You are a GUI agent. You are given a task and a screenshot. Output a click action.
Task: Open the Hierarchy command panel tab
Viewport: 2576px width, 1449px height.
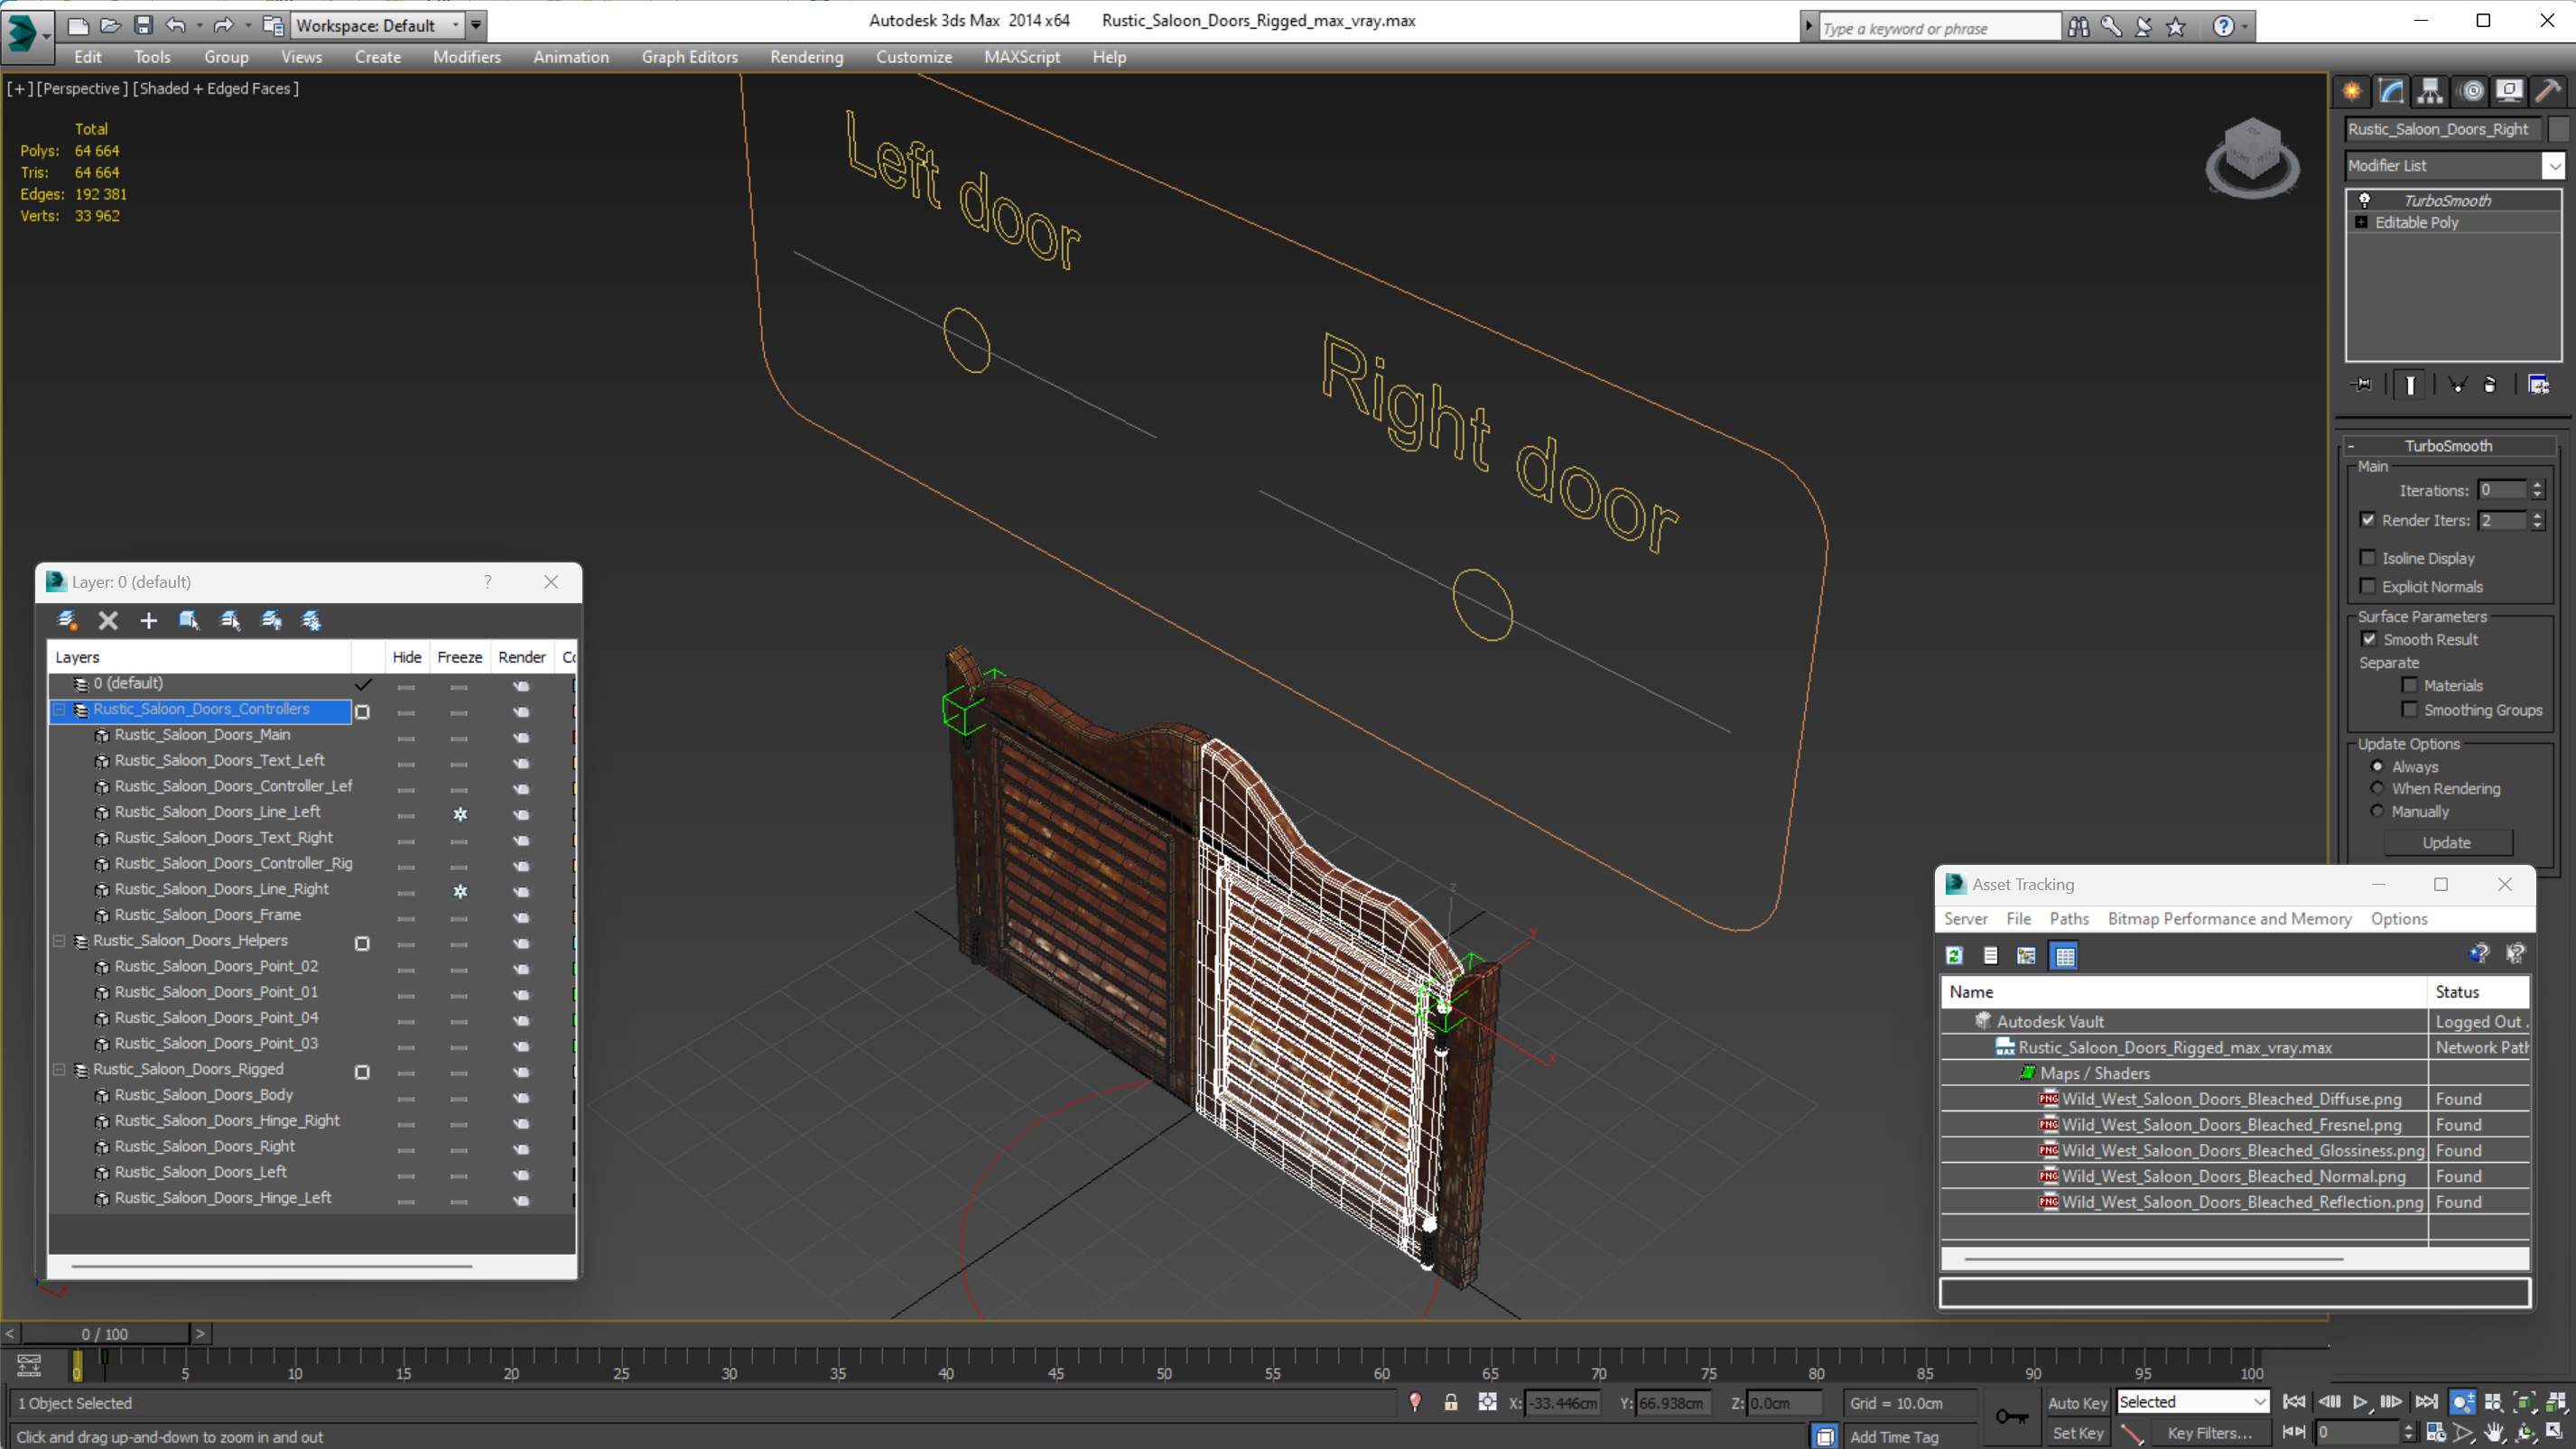click(2430, 91)
